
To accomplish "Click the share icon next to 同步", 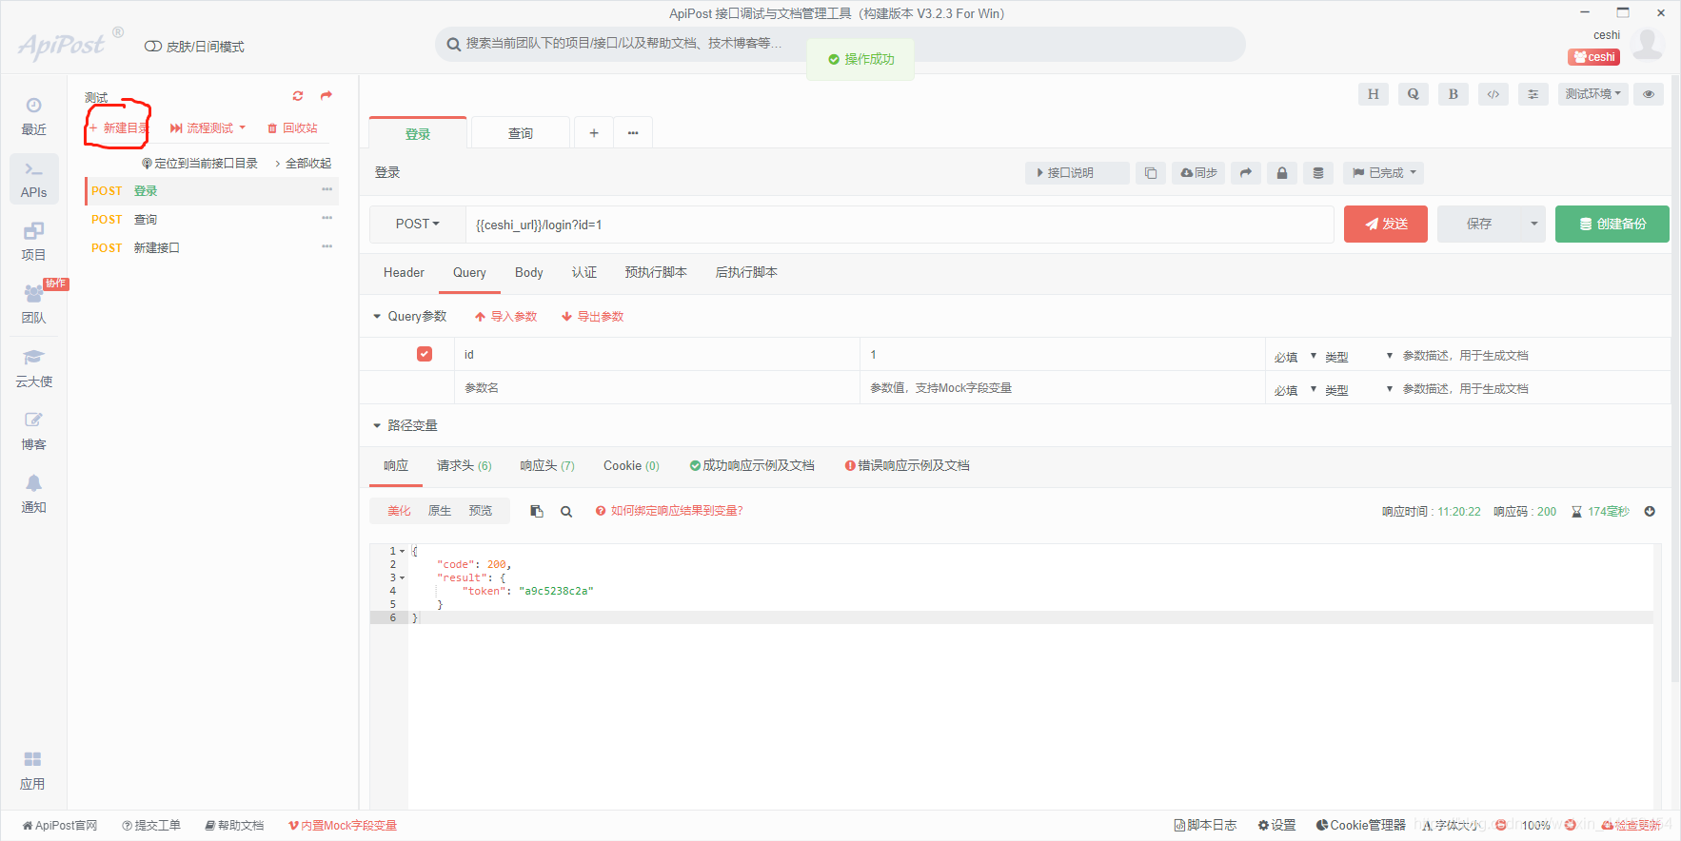I will pos(1245,172).
